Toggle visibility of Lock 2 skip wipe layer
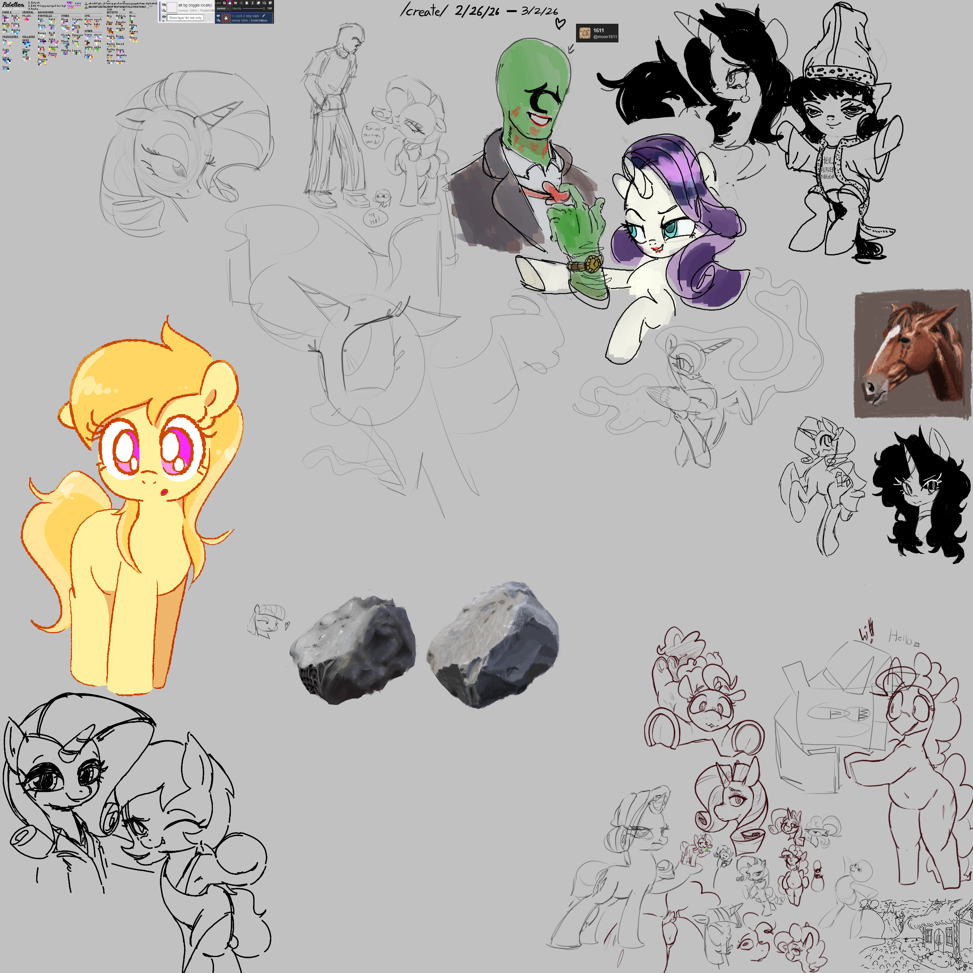973x973 pixels. (x=219, y=16)
